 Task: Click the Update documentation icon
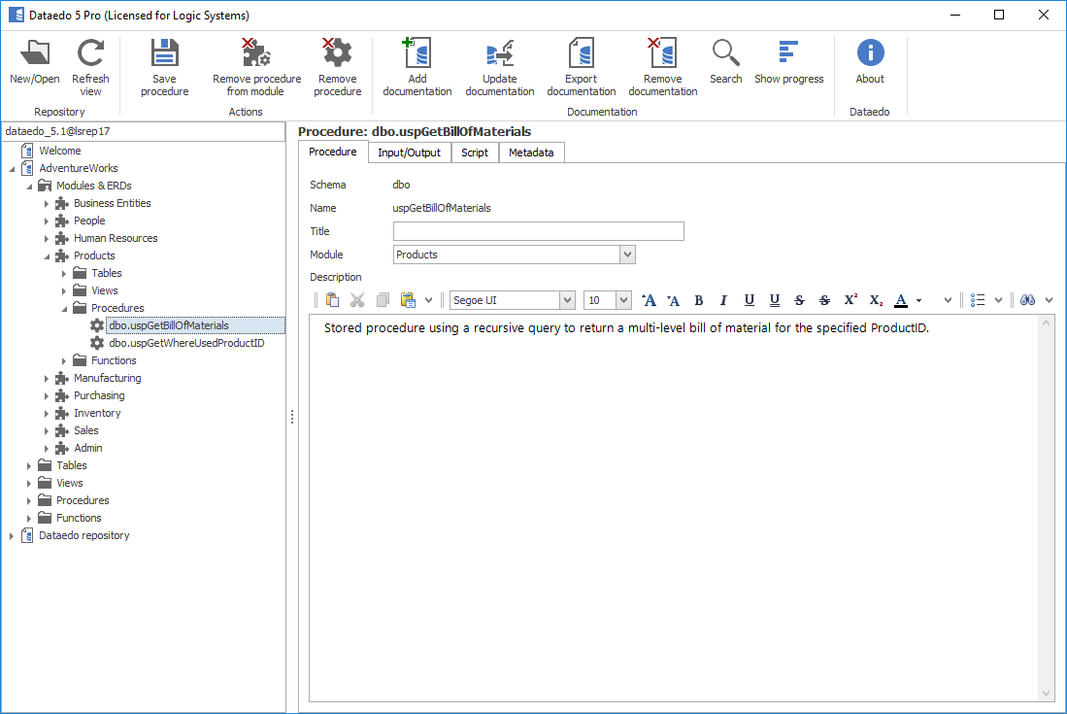coord(499,55)
